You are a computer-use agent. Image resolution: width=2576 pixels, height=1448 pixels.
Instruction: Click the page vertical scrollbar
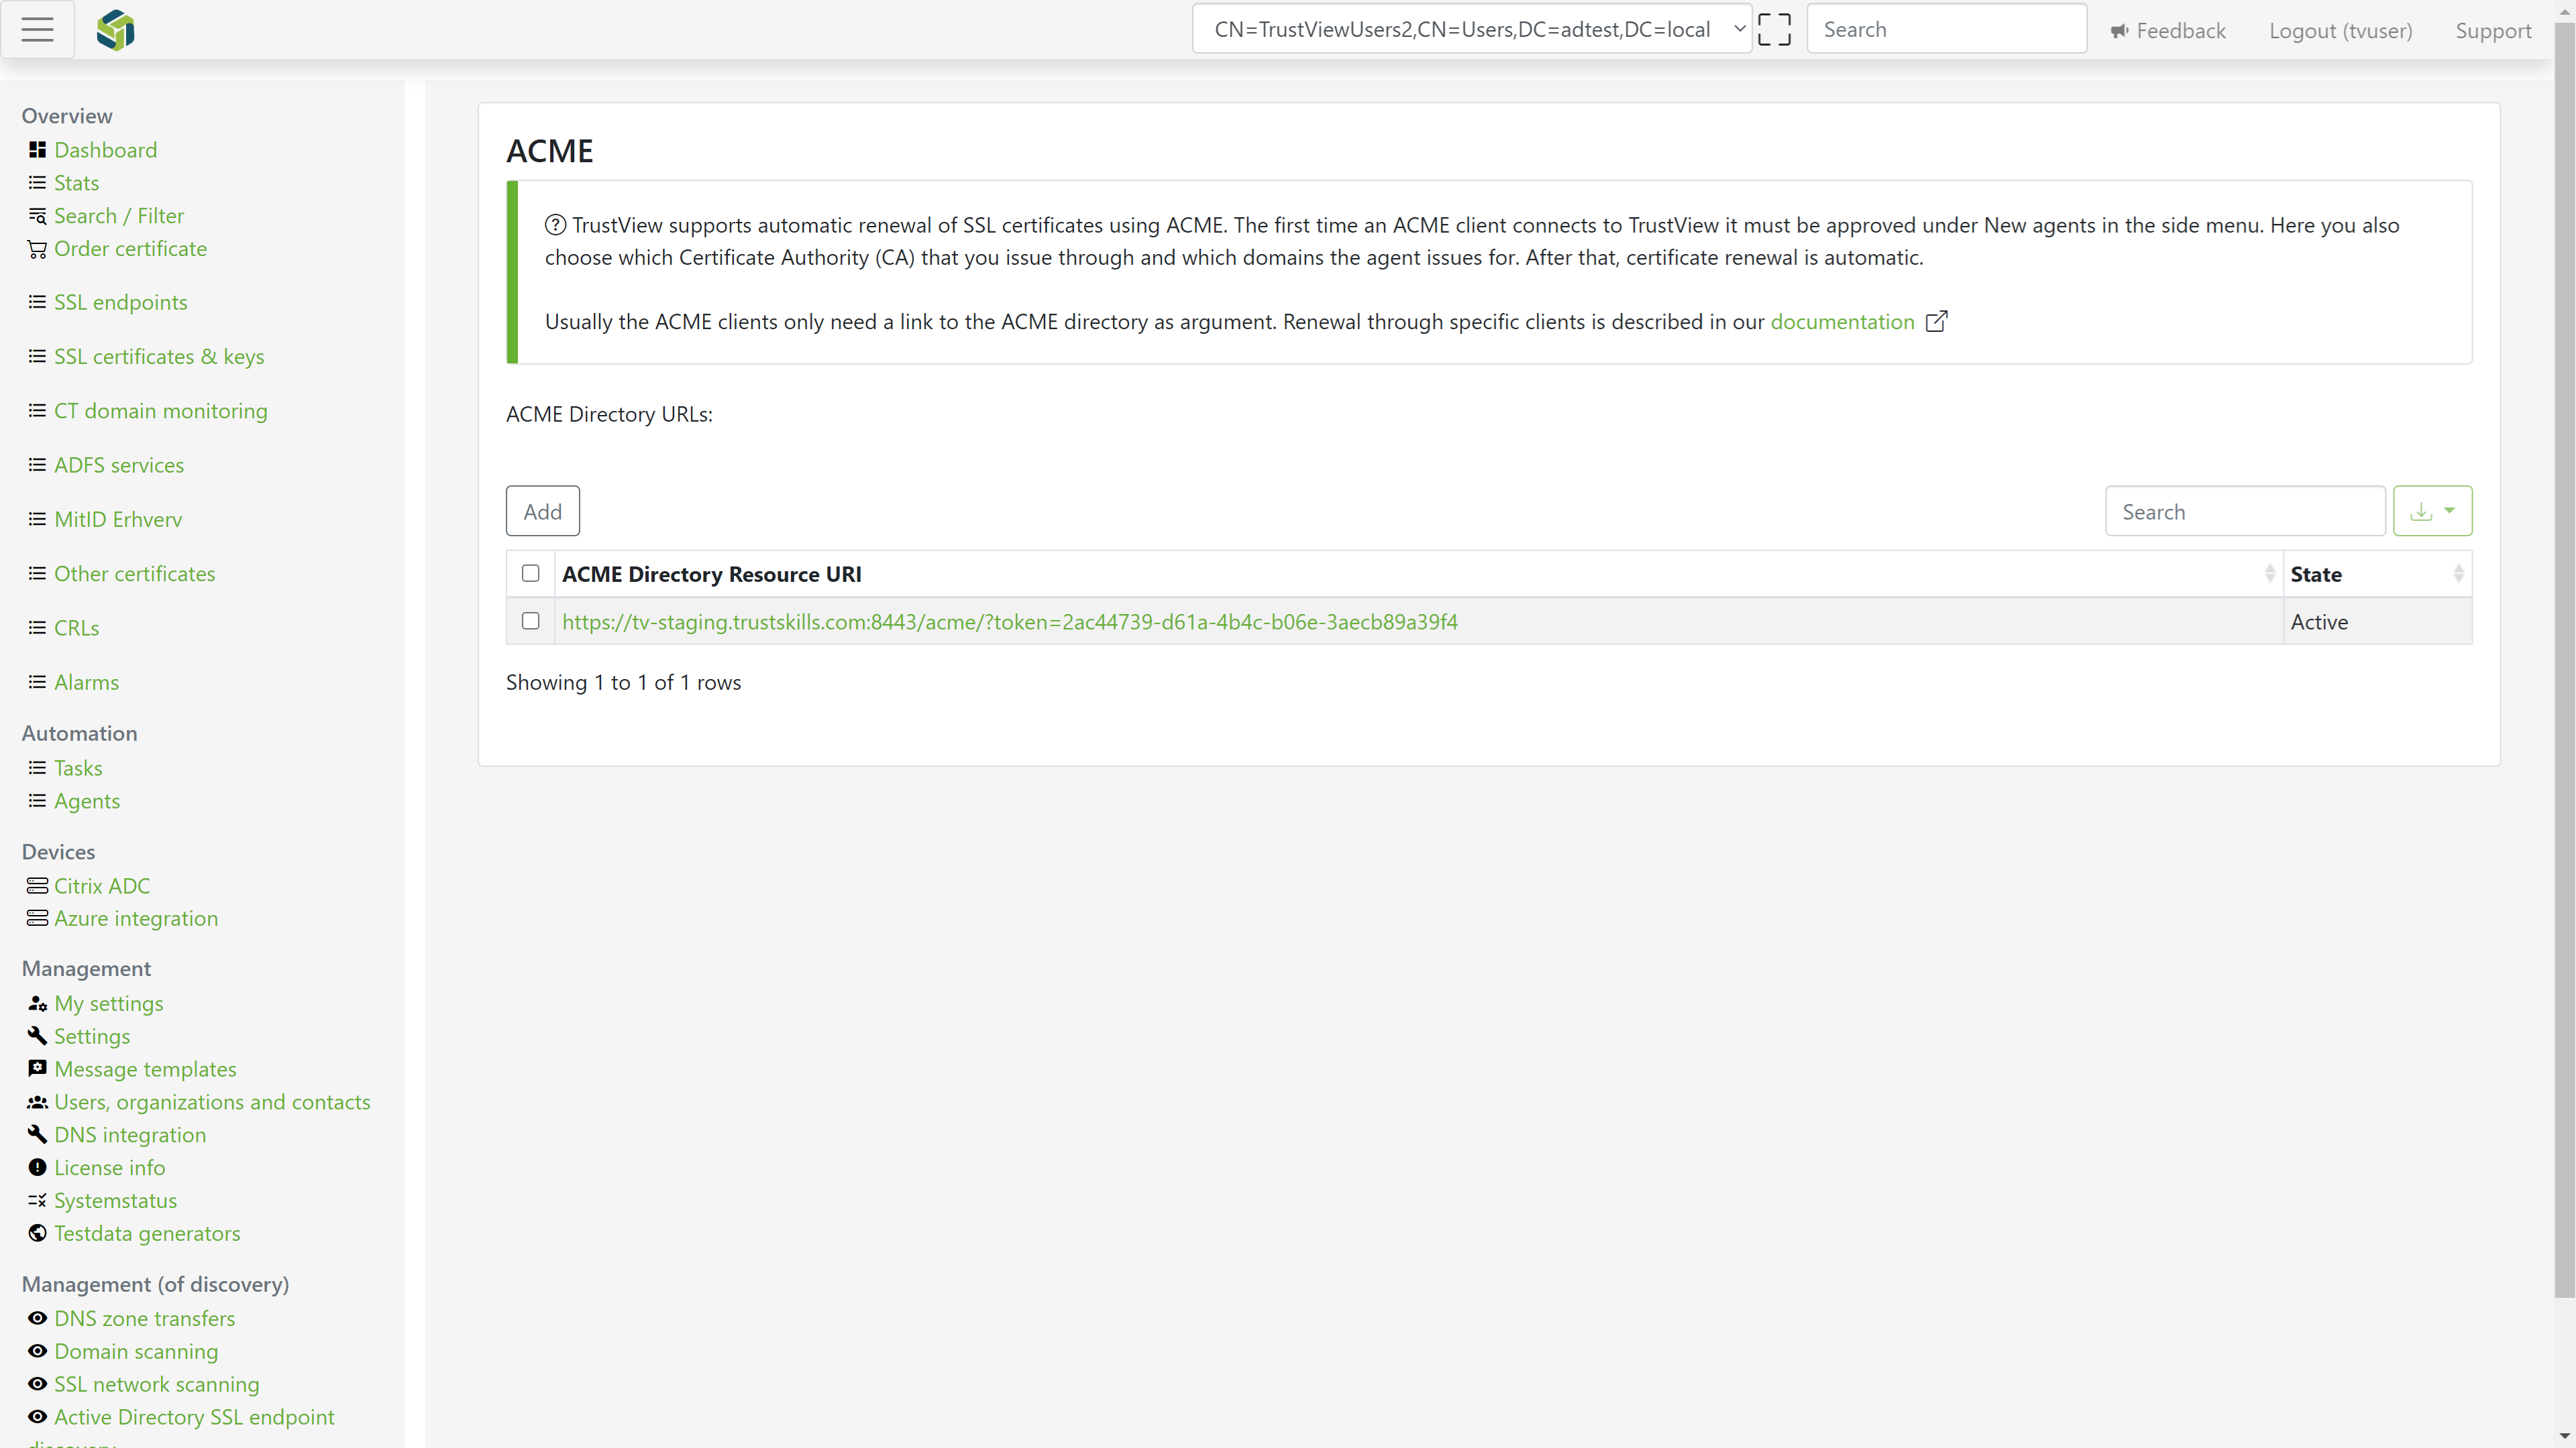[x=2564, y=660]
